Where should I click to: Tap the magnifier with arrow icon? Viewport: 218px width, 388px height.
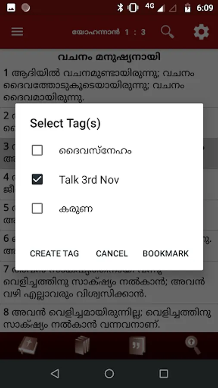point(193,345)
